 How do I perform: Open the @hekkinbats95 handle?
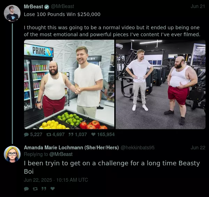click(x=138, y=148)
